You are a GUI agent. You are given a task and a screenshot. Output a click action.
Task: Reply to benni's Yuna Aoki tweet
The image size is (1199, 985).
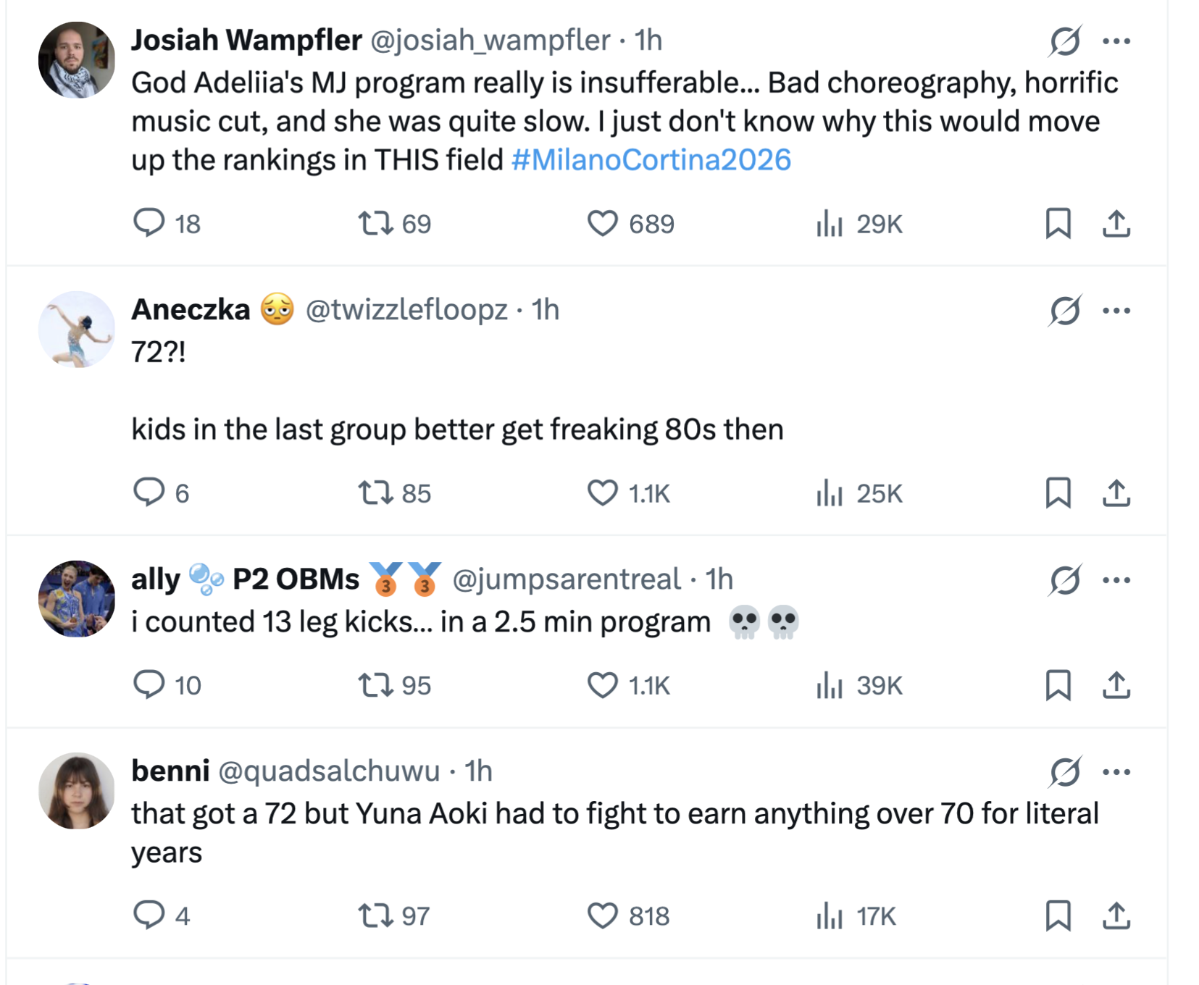[x=149, y=915]
